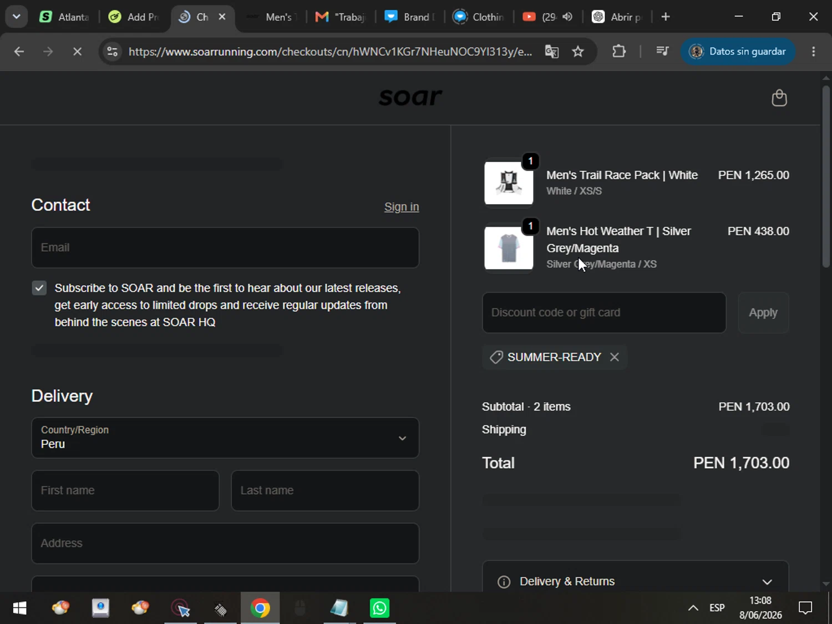Open Chrome three-dot menu
The image size is (832, 624).
[x=814, y=52]
